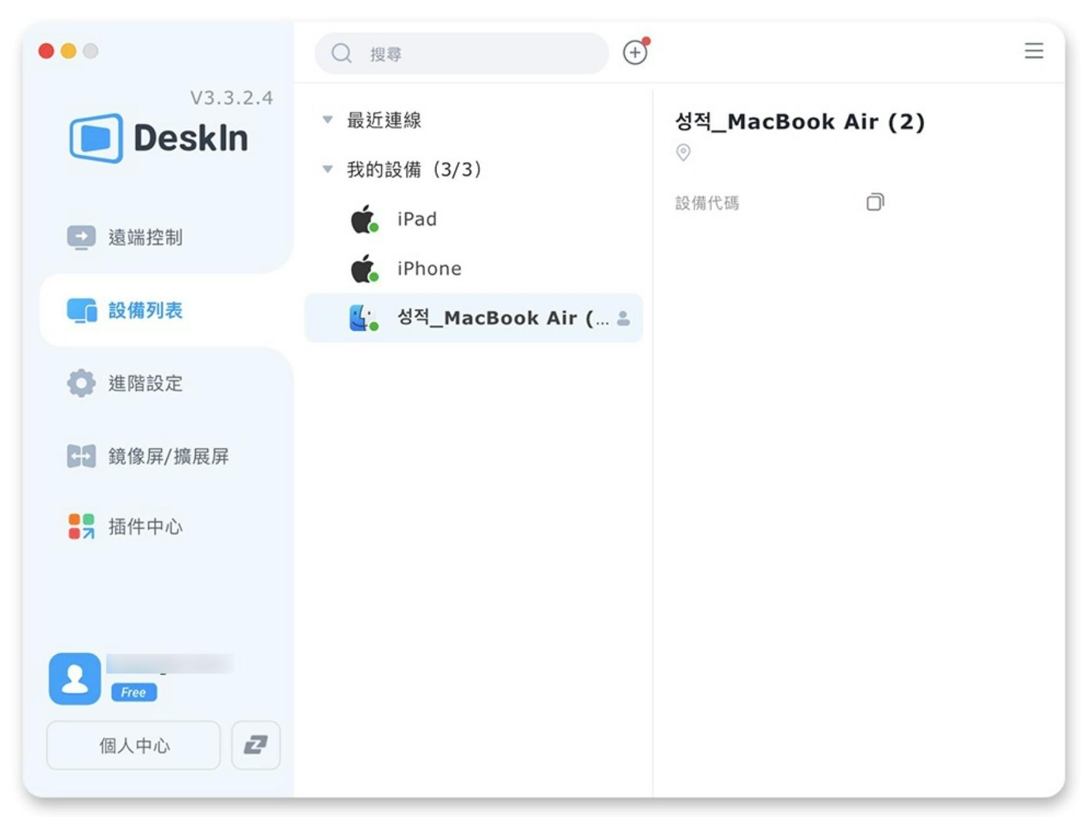
Task: Click the 設備列表 devices icon
Action: [x=81, y=310]
